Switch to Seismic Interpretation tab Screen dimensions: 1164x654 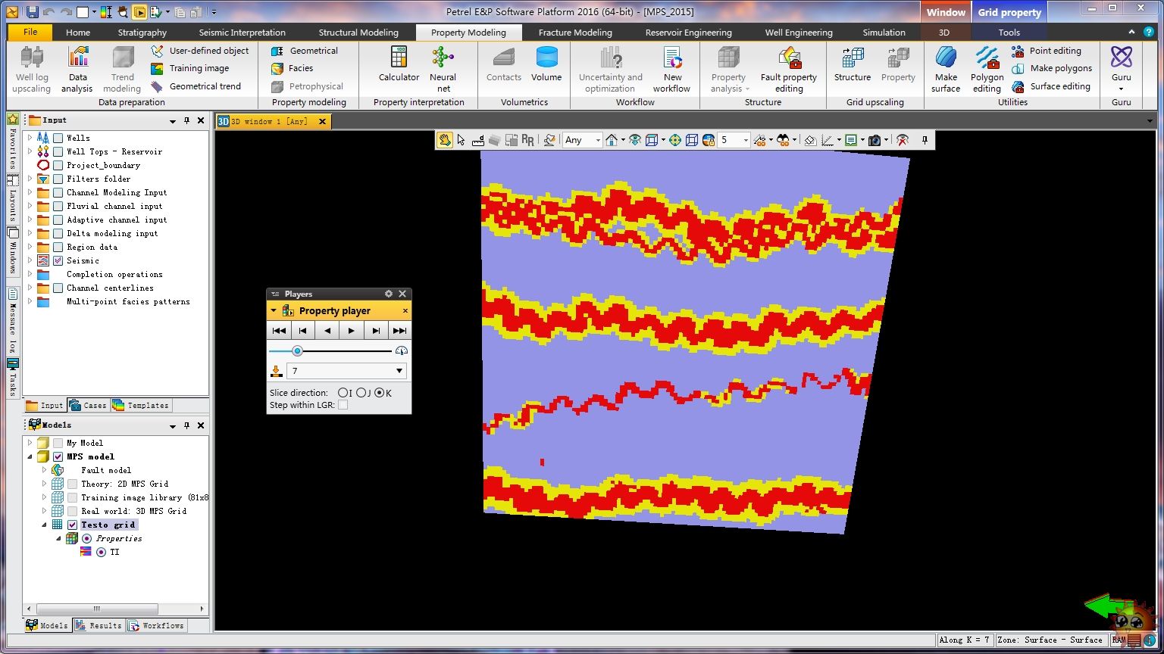tap(242, 33)
